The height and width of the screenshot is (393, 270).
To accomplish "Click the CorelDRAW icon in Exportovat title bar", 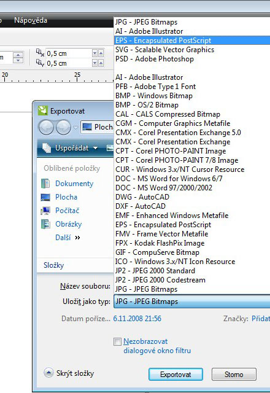I will 42,111.
